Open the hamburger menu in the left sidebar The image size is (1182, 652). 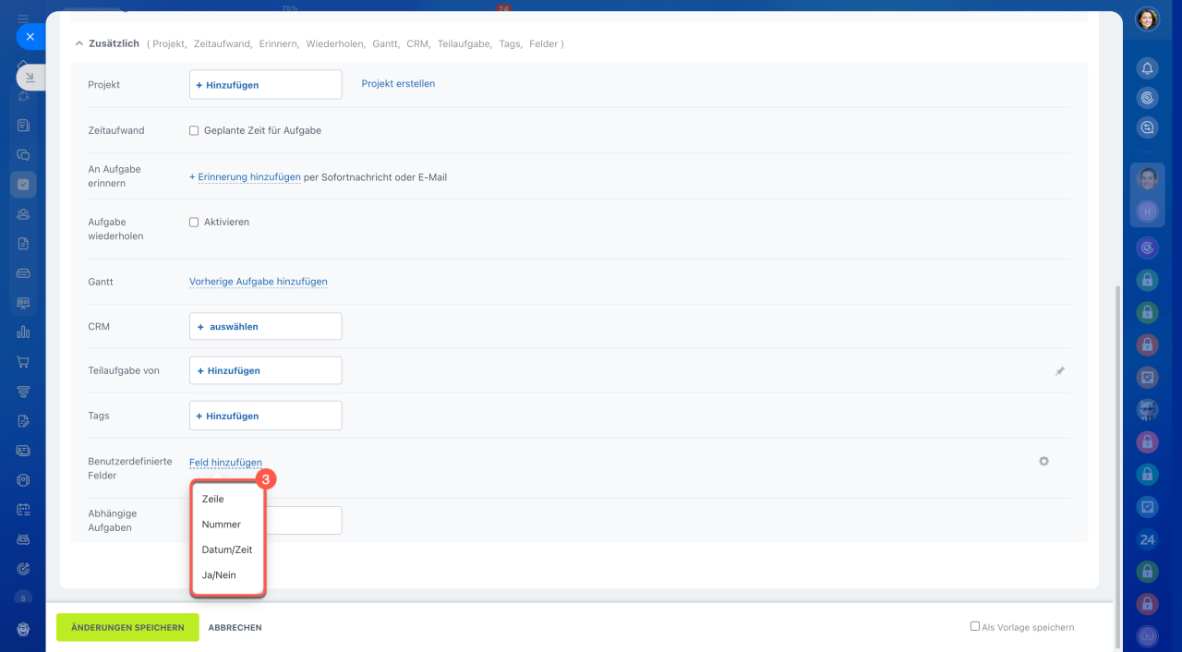point(23,18)
